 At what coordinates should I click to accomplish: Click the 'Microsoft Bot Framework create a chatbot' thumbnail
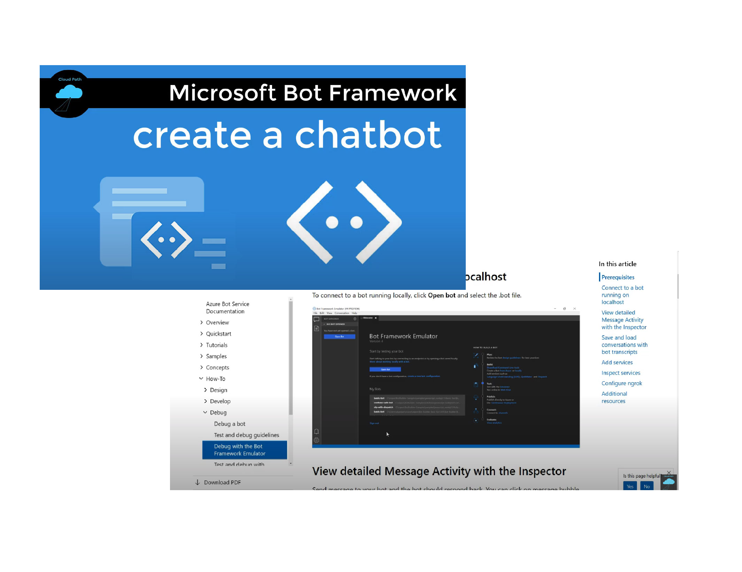tap(253, 177)
